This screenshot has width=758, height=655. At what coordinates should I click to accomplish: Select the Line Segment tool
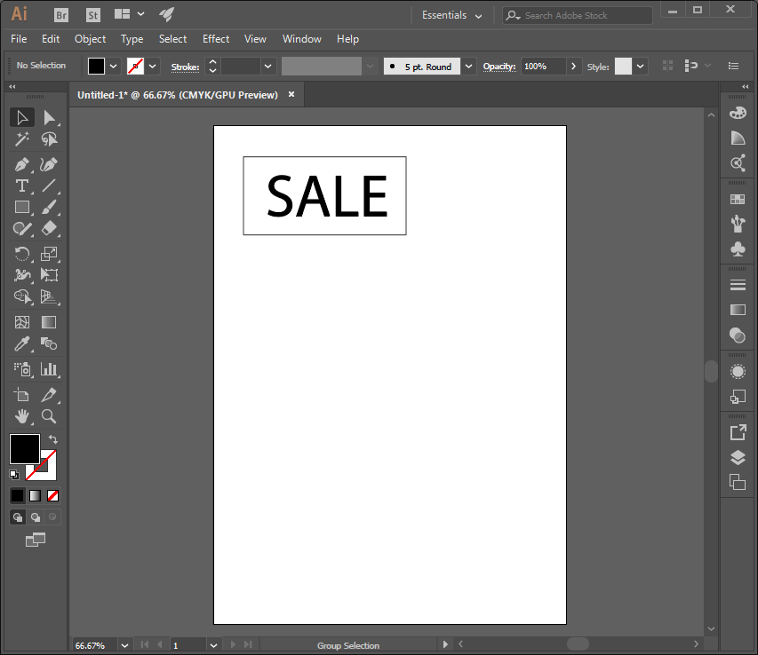[x=49, y=185]
